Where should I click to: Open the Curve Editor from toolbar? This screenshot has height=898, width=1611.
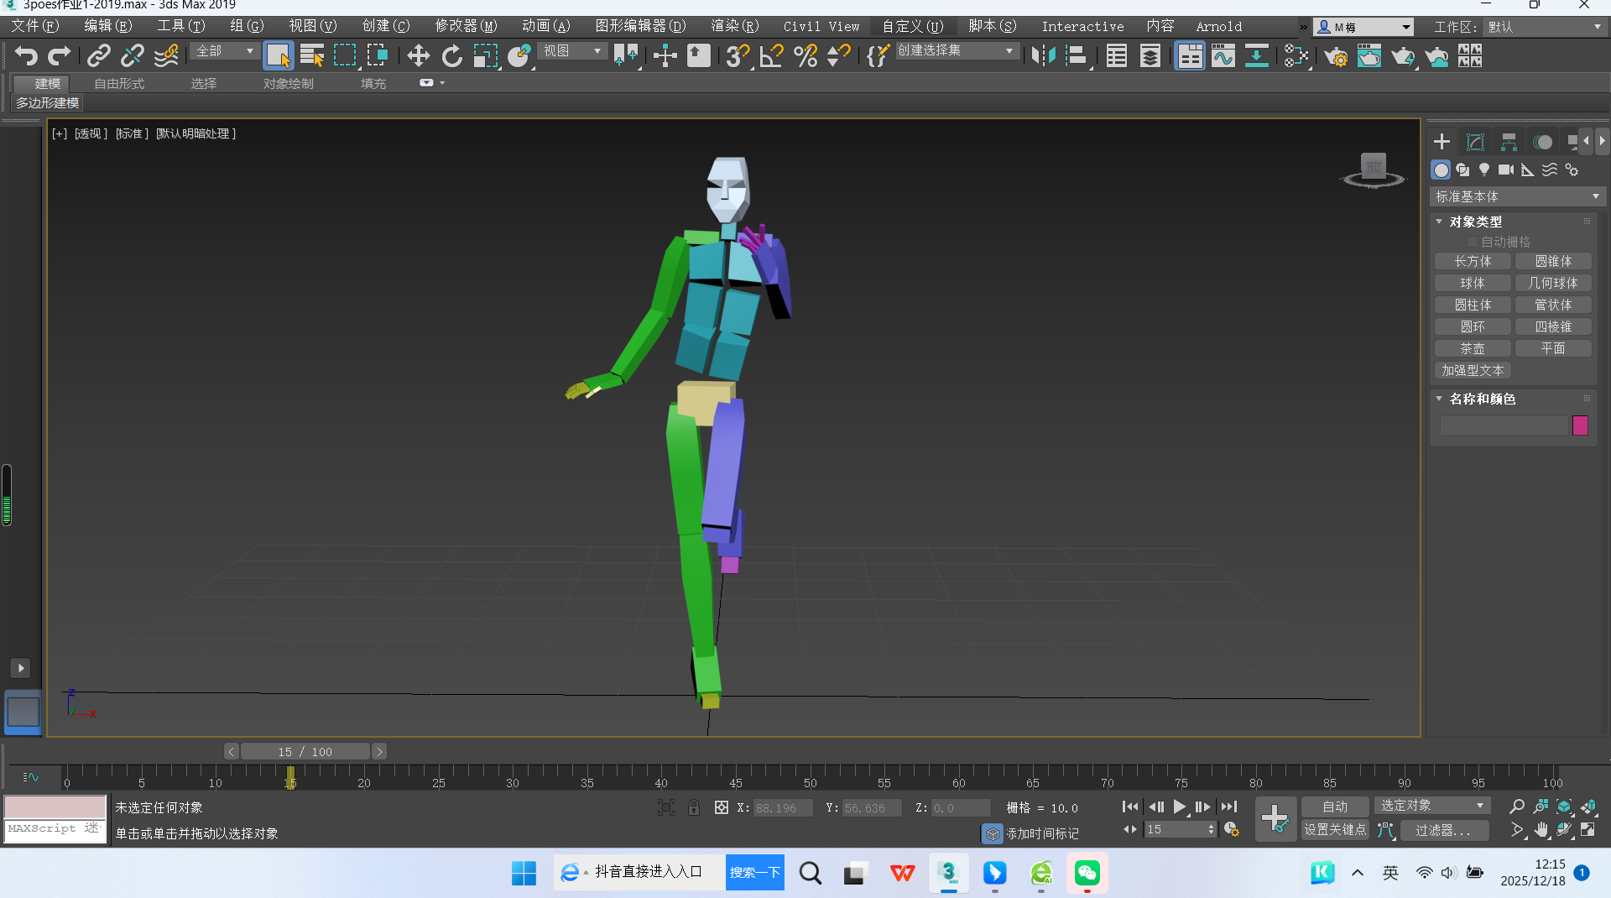pyautogui.click(x=1223, y=56)
